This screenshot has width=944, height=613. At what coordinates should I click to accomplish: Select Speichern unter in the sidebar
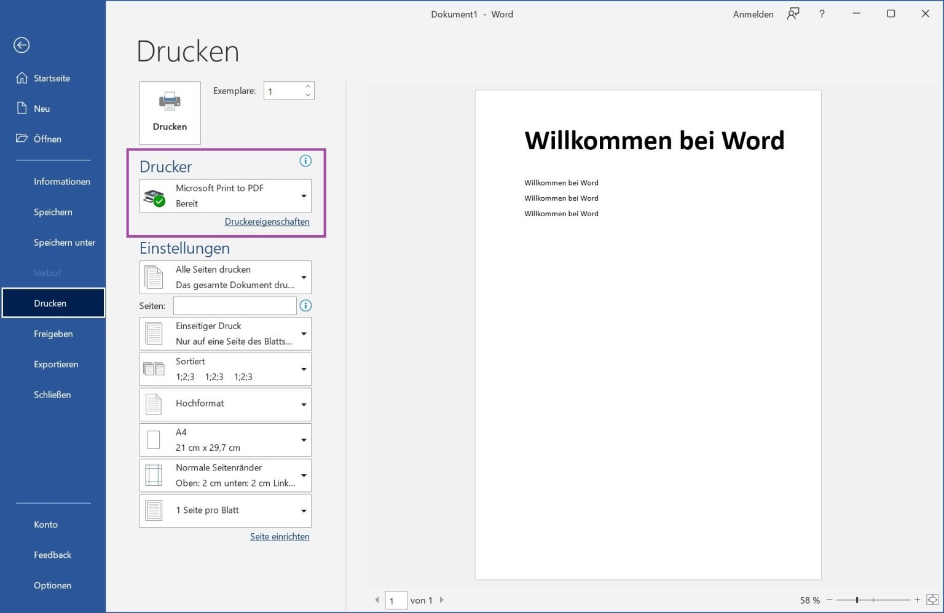coord(53,243)
